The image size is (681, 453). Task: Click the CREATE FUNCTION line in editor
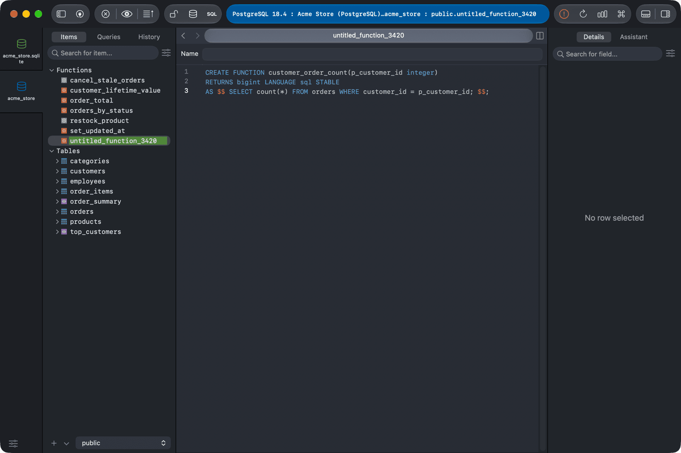coord(321,73)
